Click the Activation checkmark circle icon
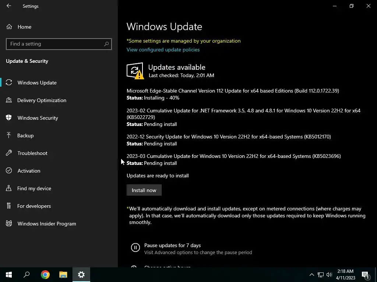This screenshot has width=377, height=282. 9,170
